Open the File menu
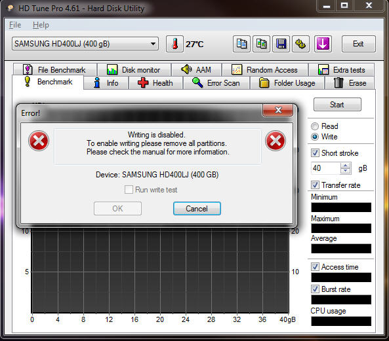This screenshot has height=341, width=389. 15,25
